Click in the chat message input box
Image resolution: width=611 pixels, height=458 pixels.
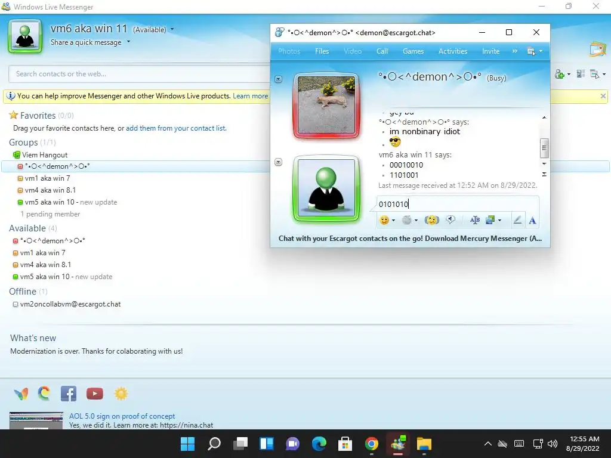[458, 204]
